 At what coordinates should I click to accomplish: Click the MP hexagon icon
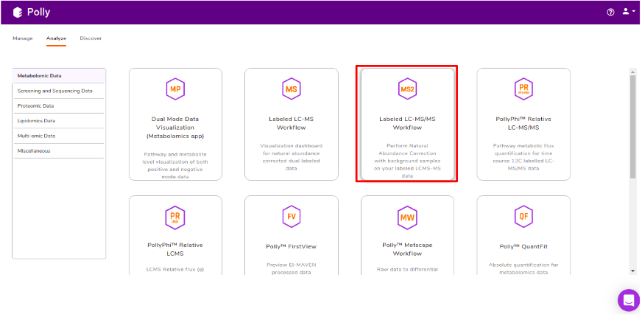coord(175,89)
